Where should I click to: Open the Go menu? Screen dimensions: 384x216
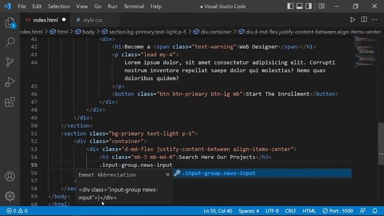[97, 7]
